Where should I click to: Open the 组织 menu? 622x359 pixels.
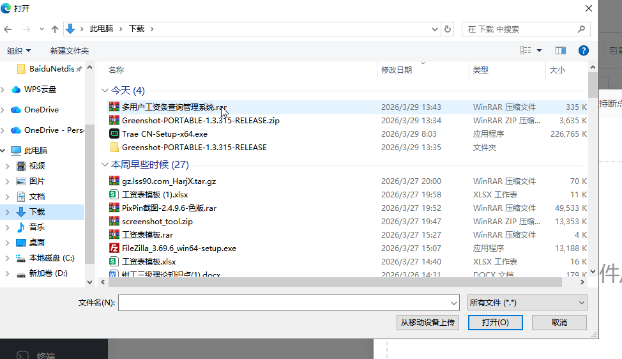(19, 50)
